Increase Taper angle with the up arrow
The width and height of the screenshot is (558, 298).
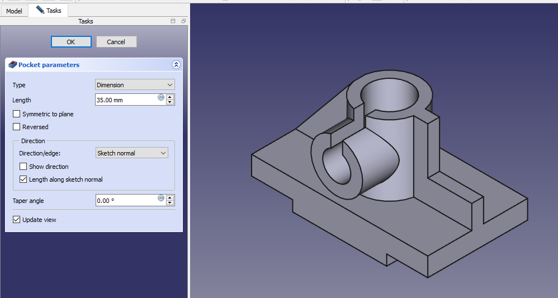pyautogui.click(x=170, y=197)
